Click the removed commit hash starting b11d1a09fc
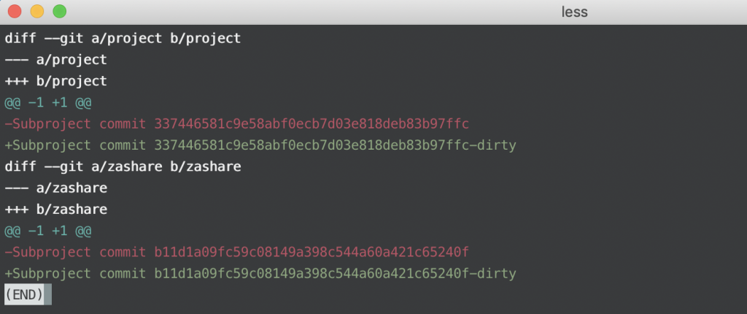747x314 pixels. coord(311,253)
